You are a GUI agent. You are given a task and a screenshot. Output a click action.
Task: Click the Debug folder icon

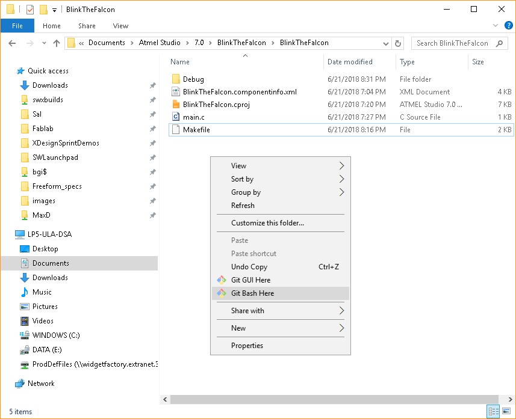(176, 79)
